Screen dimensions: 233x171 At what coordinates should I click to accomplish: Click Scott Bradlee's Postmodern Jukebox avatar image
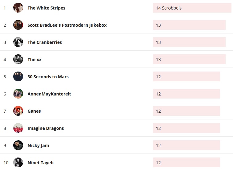(18, 25)
